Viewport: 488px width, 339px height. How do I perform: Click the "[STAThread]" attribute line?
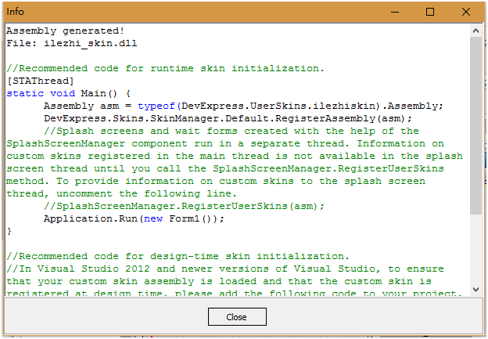coord(40,81)
